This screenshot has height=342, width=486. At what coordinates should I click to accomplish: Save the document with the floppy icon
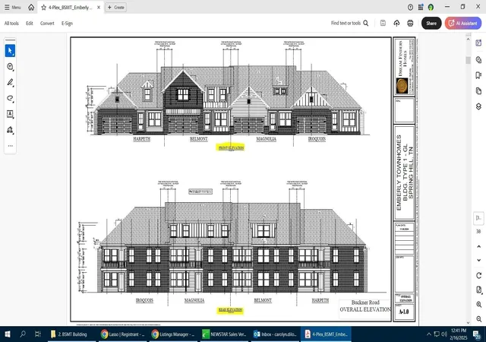(x=383, y=23)
